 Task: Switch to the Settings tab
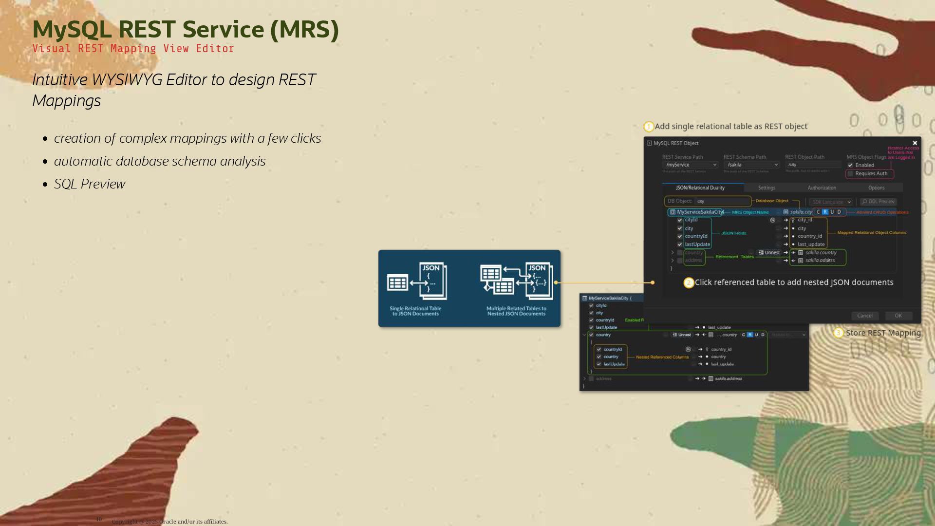pyautogui.click(x=767, y=188)
